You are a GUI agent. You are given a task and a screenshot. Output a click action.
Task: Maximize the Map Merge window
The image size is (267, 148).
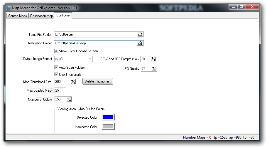click(x=241, y=7)
